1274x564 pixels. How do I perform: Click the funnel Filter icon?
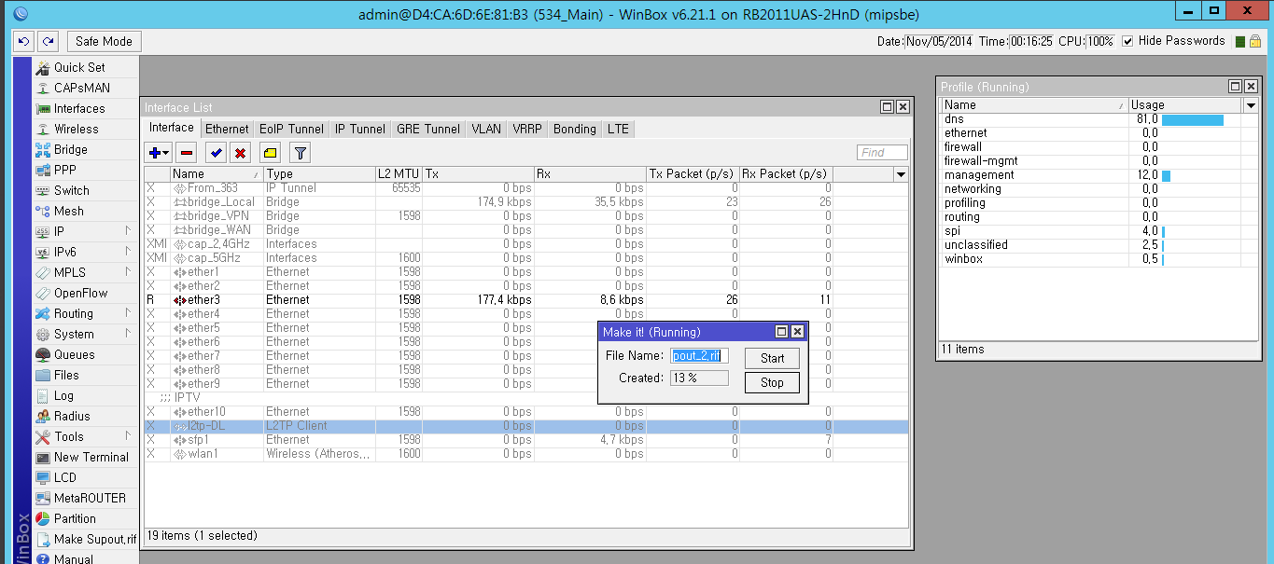coord(300,153)
